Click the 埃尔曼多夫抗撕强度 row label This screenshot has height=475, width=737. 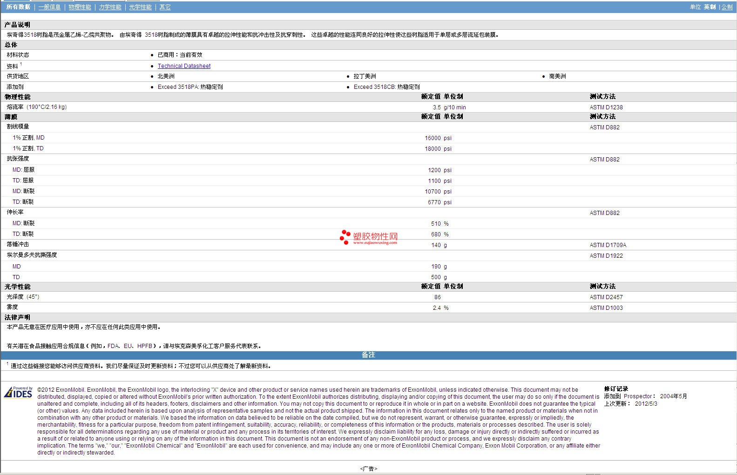pyautogui.click(x=32, y=255)
